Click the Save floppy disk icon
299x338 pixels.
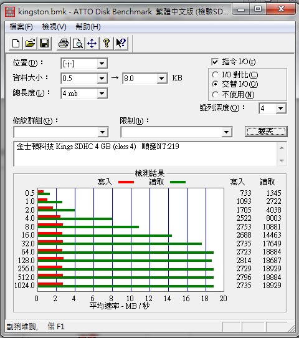click(44, 43)
